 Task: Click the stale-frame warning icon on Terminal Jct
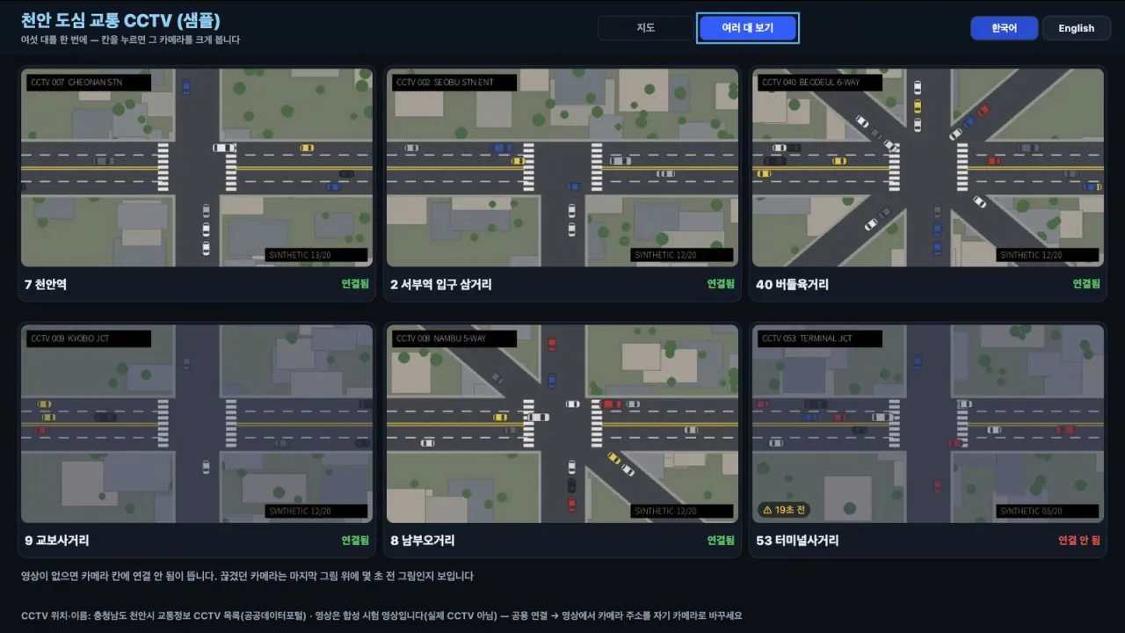766,510
